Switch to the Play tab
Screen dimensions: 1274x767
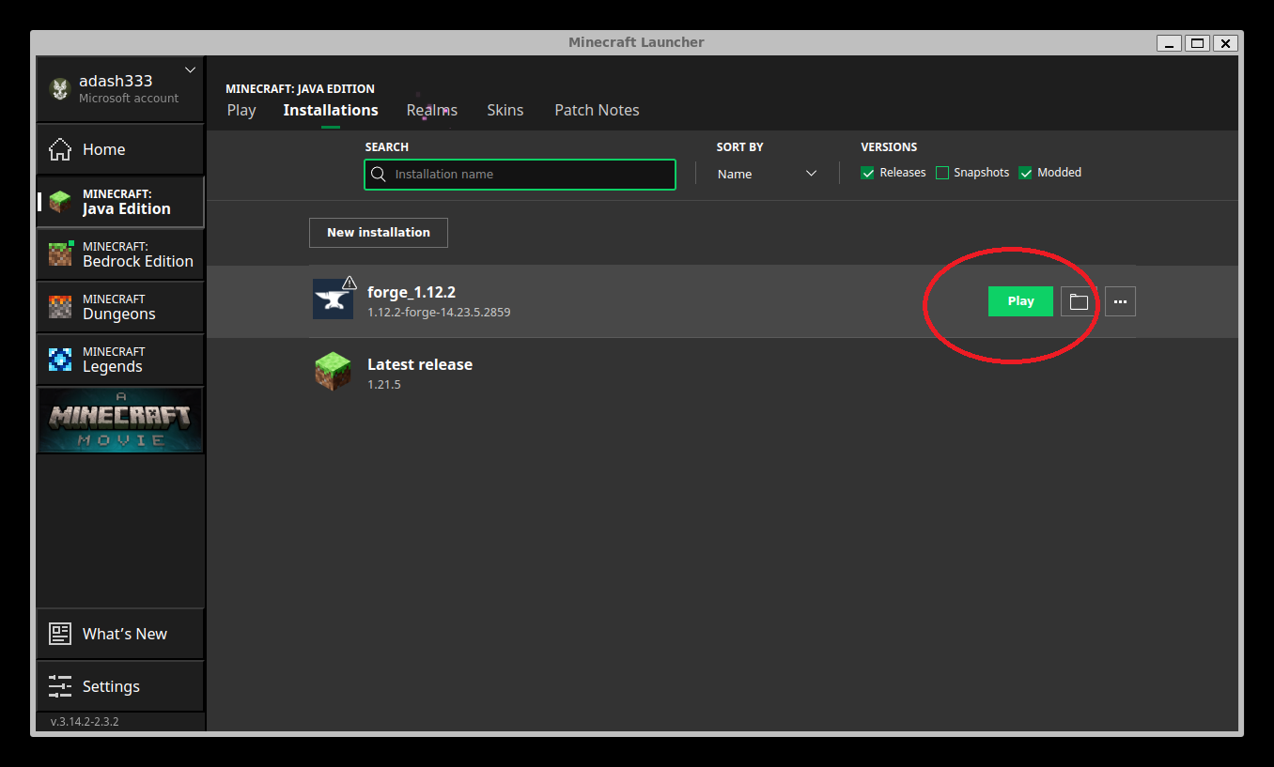tap(241, 110)
